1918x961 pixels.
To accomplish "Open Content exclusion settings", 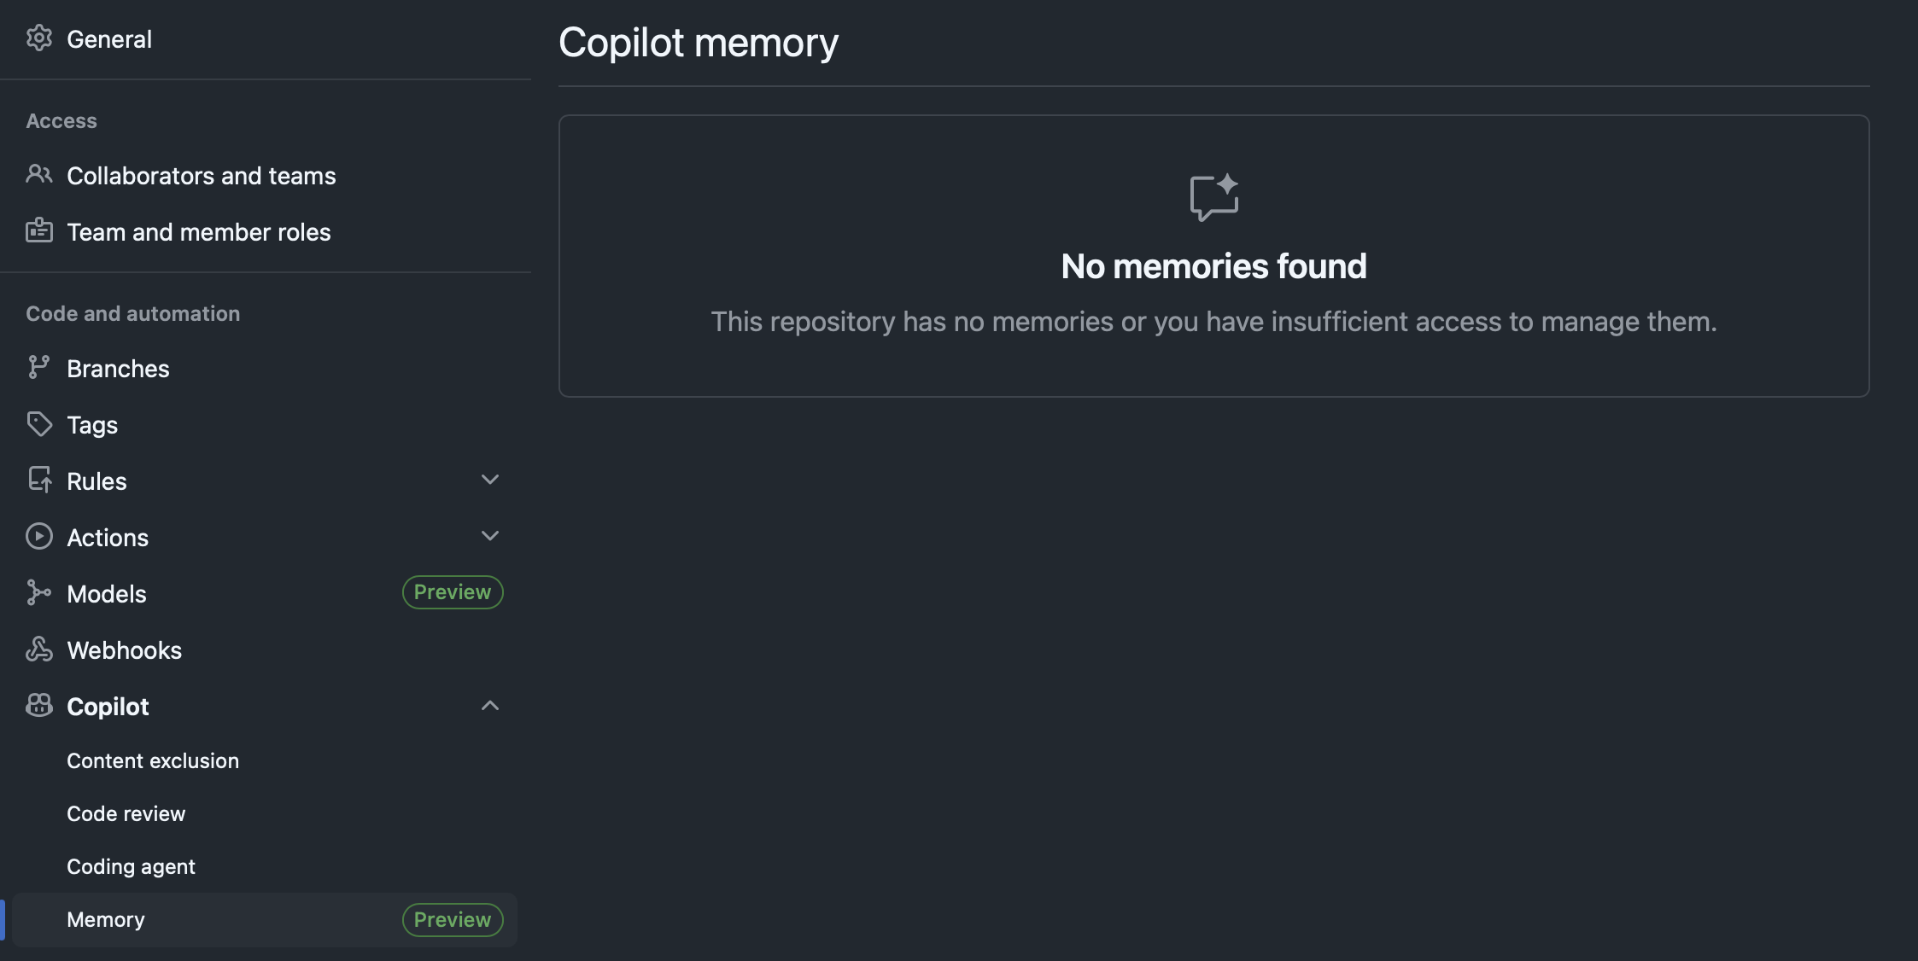I will click(x=153, y=760).
